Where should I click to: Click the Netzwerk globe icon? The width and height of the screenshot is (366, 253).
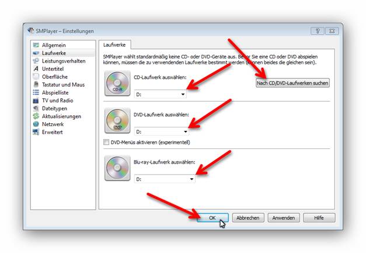pyautogui.click(x=36, y=124)
